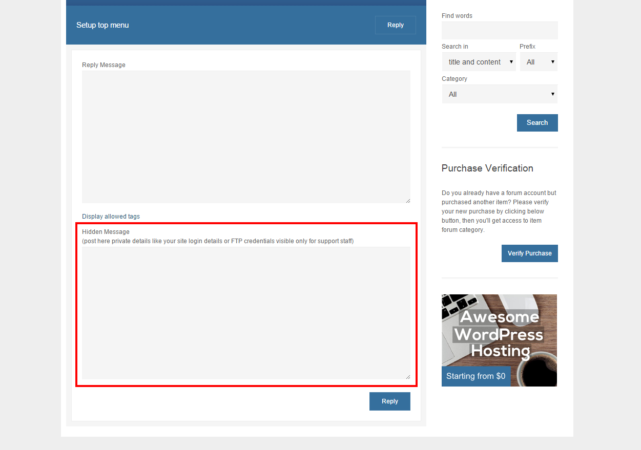Click the Find words label
Screen dimensions: 641x450
[x=457, y=16]
